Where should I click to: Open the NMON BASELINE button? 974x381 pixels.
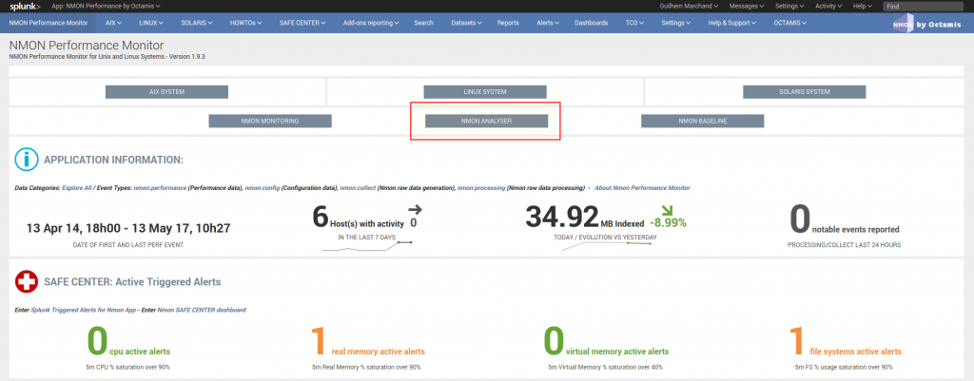(x=702, y=121)
